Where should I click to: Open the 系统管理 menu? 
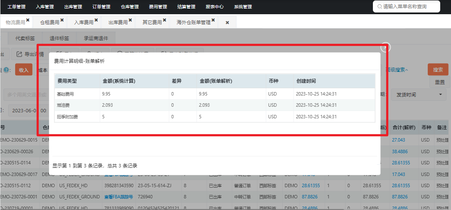pyautogui.click(x=243, y=7)
